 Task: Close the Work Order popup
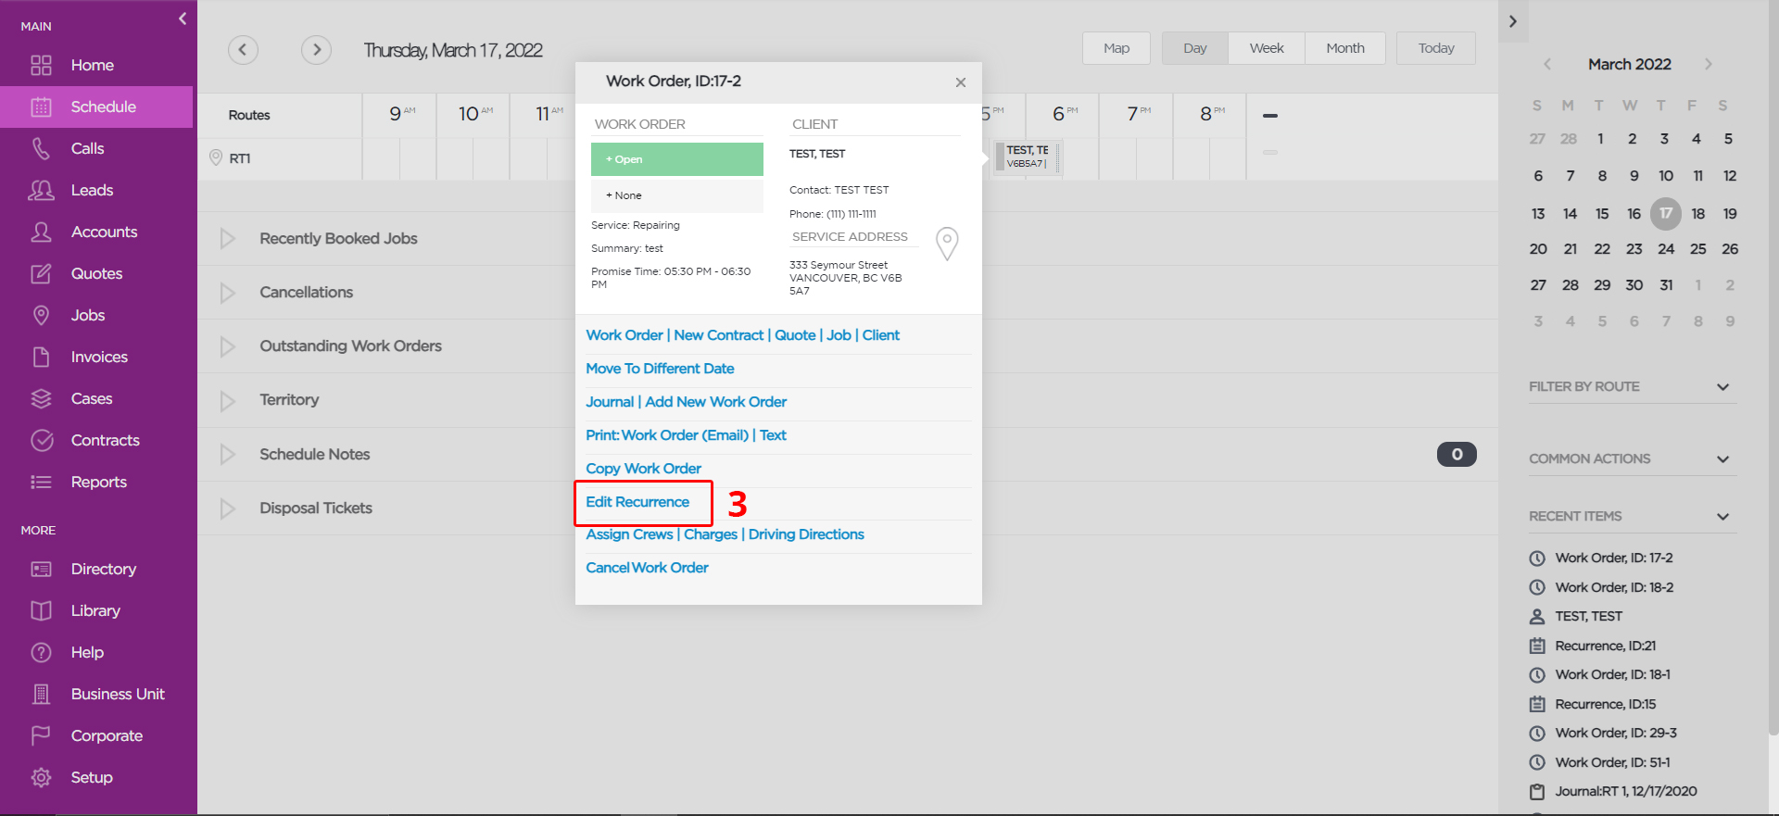(x=961, y=82)
